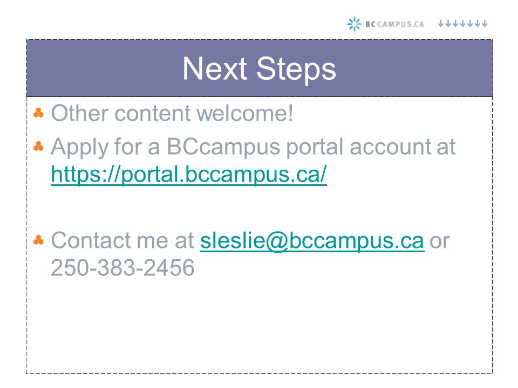Click the sixth down arrow in header row
Screen dimensions: 518x388
[x=478, y=23]
